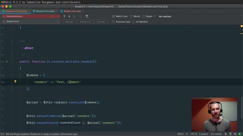Click the inspector hector icon in status bar
The height and width of the screenshot is (136, 243).
[x=230, y=134]
